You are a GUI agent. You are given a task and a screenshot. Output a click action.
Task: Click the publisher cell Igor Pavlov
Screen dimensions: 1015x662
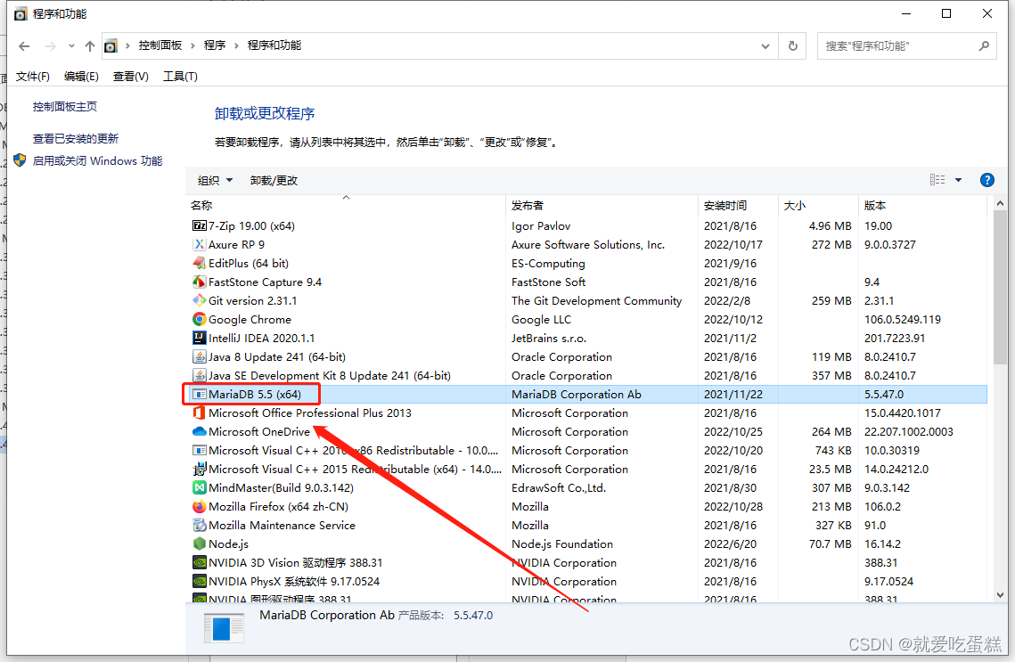coord(541,225)
